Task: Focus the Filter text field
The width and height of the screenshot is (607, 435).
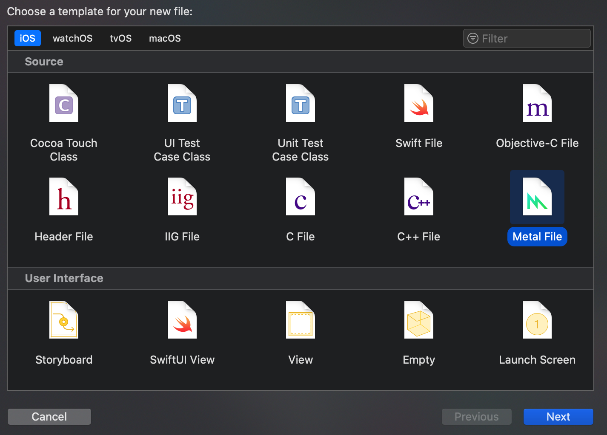Action: tap(527, 38)
